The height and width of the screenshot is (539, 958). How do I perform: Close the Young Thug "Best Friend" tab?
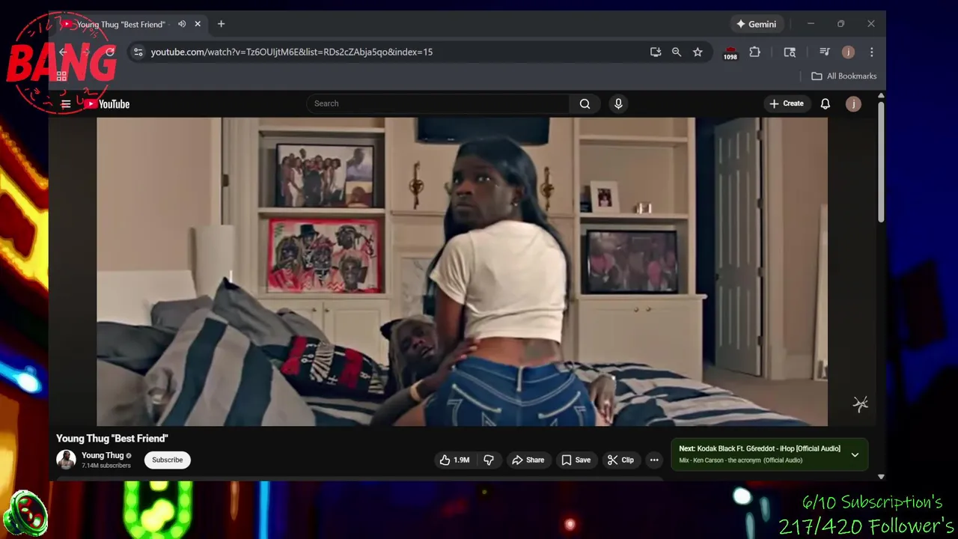[x=198, y=24]
